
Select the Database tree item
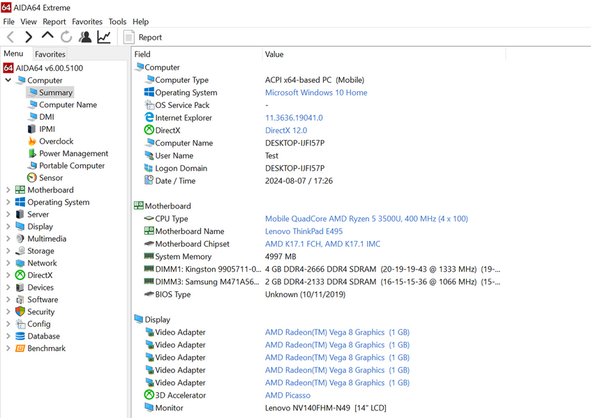[37, 336]
